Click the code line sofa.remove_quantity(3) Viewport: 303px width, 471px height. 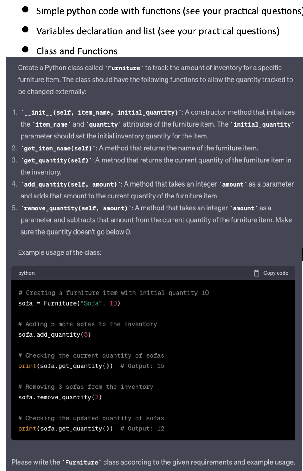click(60, 398)
